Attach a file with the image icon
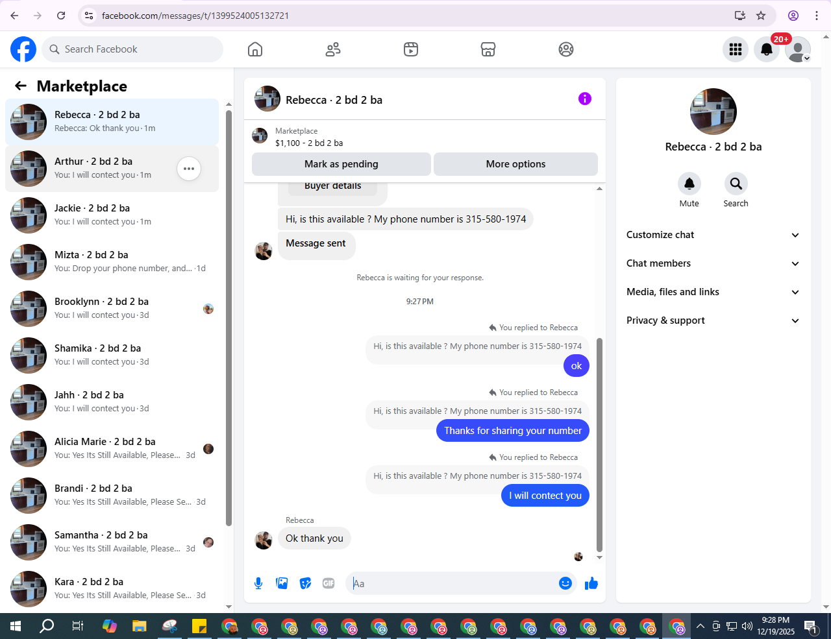 (282, 583)
